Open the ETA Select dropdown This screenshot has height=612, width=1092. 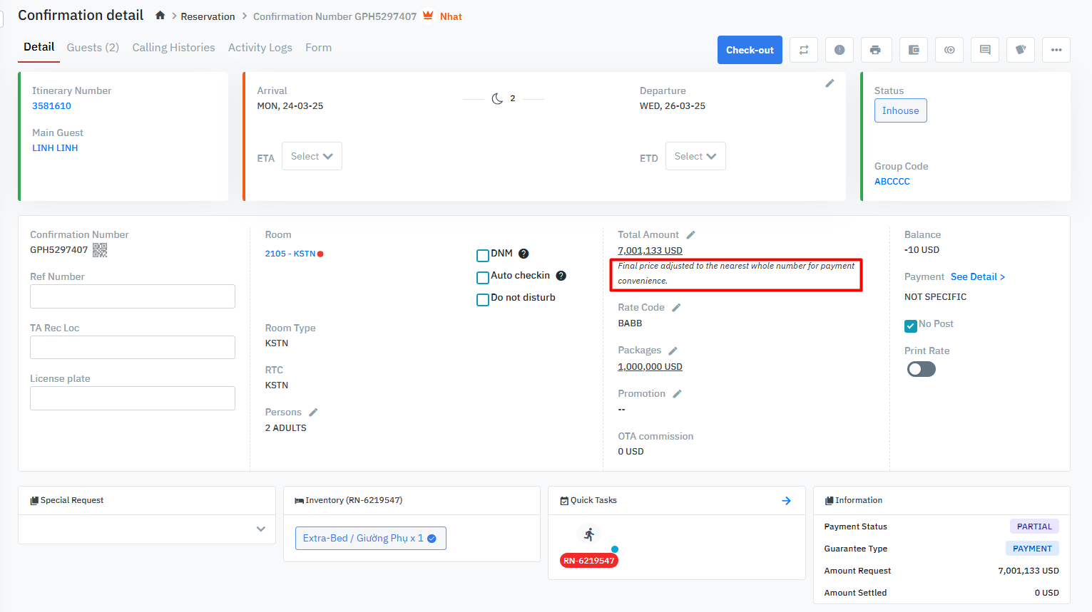(312, 156)
